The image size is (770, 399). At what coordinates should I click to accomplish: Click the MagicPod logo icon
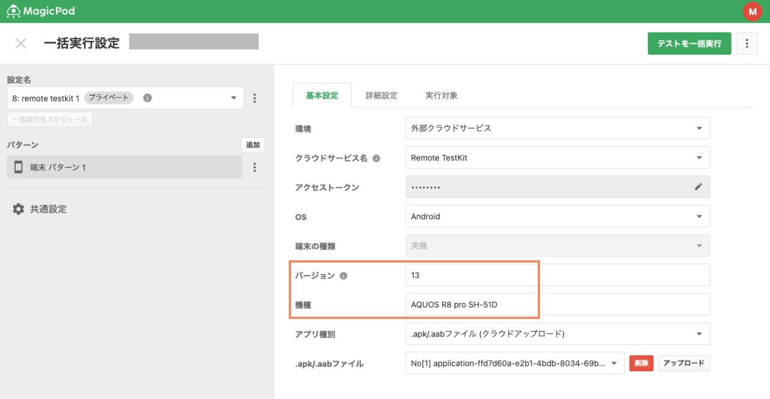(13, 11)
